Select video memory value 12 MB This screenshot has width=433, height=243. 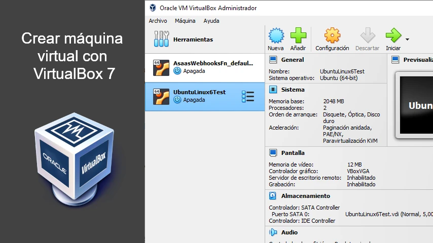point(354,165)
